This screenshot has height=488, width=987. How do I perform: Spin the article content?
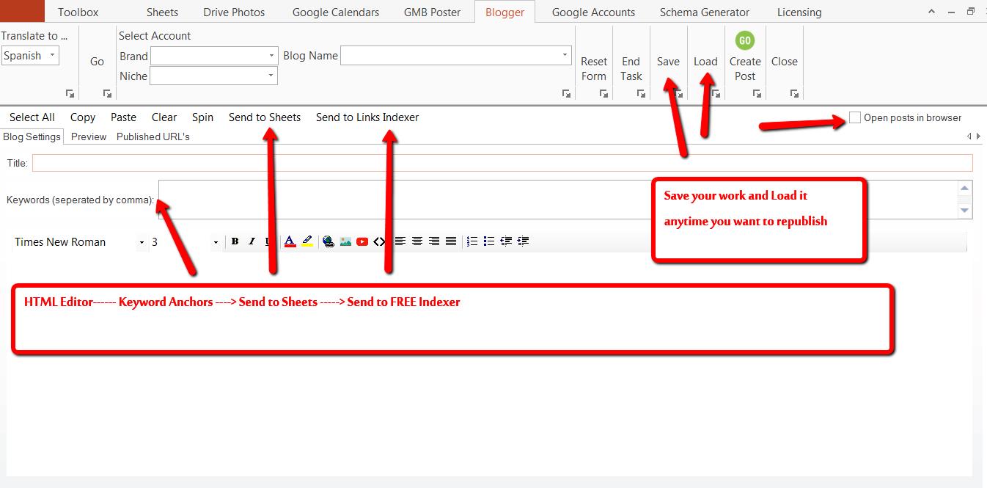(x=202, y=117)
